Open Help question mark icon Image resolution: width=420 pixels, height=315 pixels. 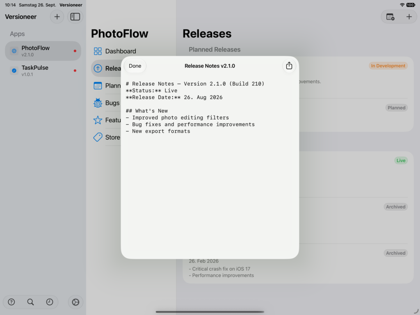11,302
